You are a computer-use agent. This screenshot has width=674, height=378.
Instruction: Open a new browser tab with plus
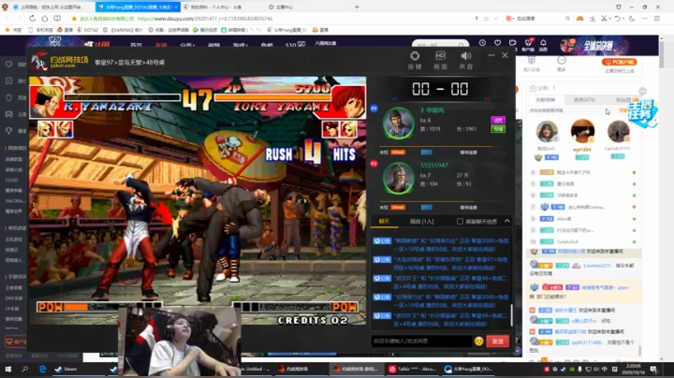(357, 7)
